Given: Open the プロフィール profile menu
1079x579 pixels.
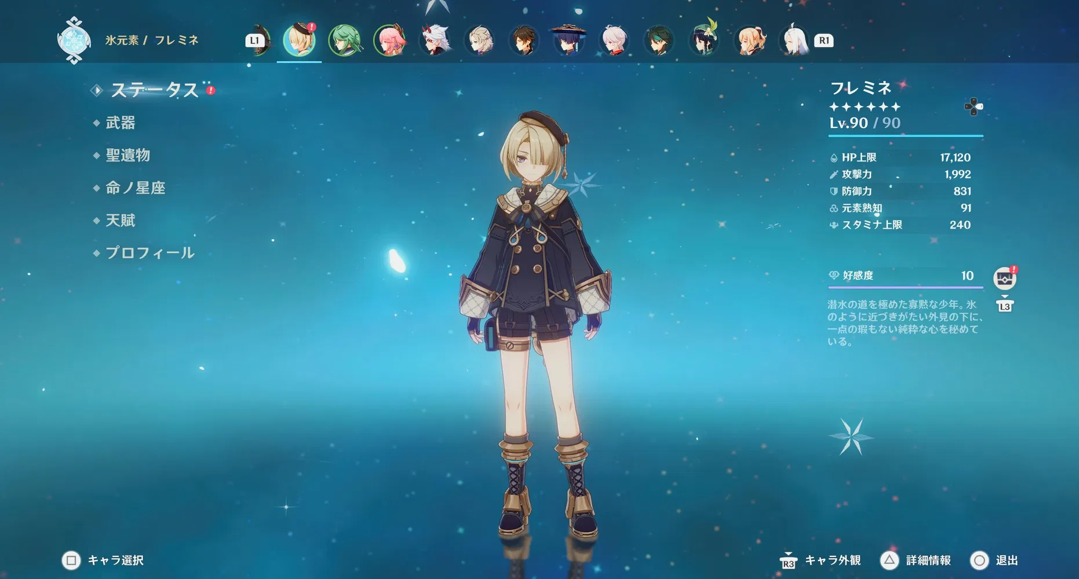Looking at the screenshot, I should [150, 252].
